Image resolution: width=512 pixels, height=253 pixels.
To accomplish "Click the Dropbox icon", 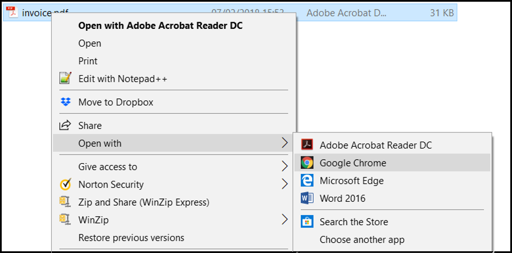I will tap(66, 102).
